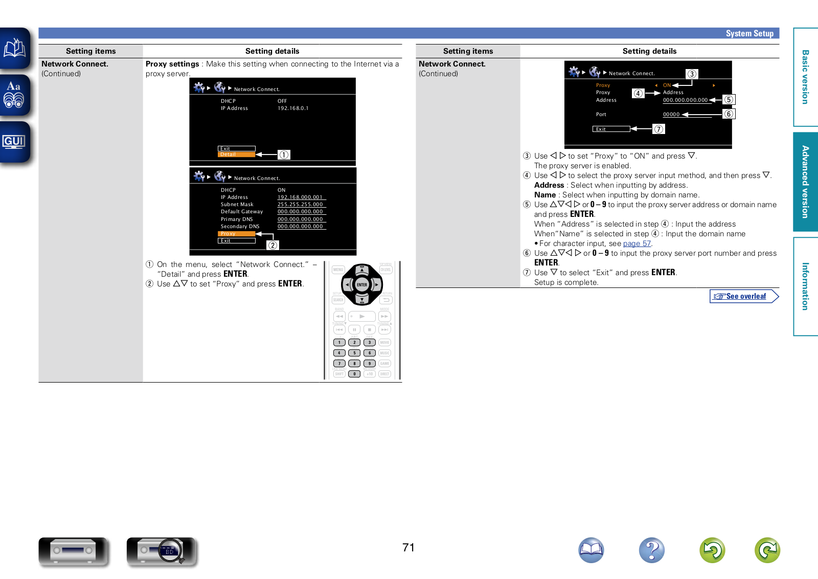Select the highlighted Detail menu item
Viewport: 818px width, 579px height.
[x=236, y=154]
